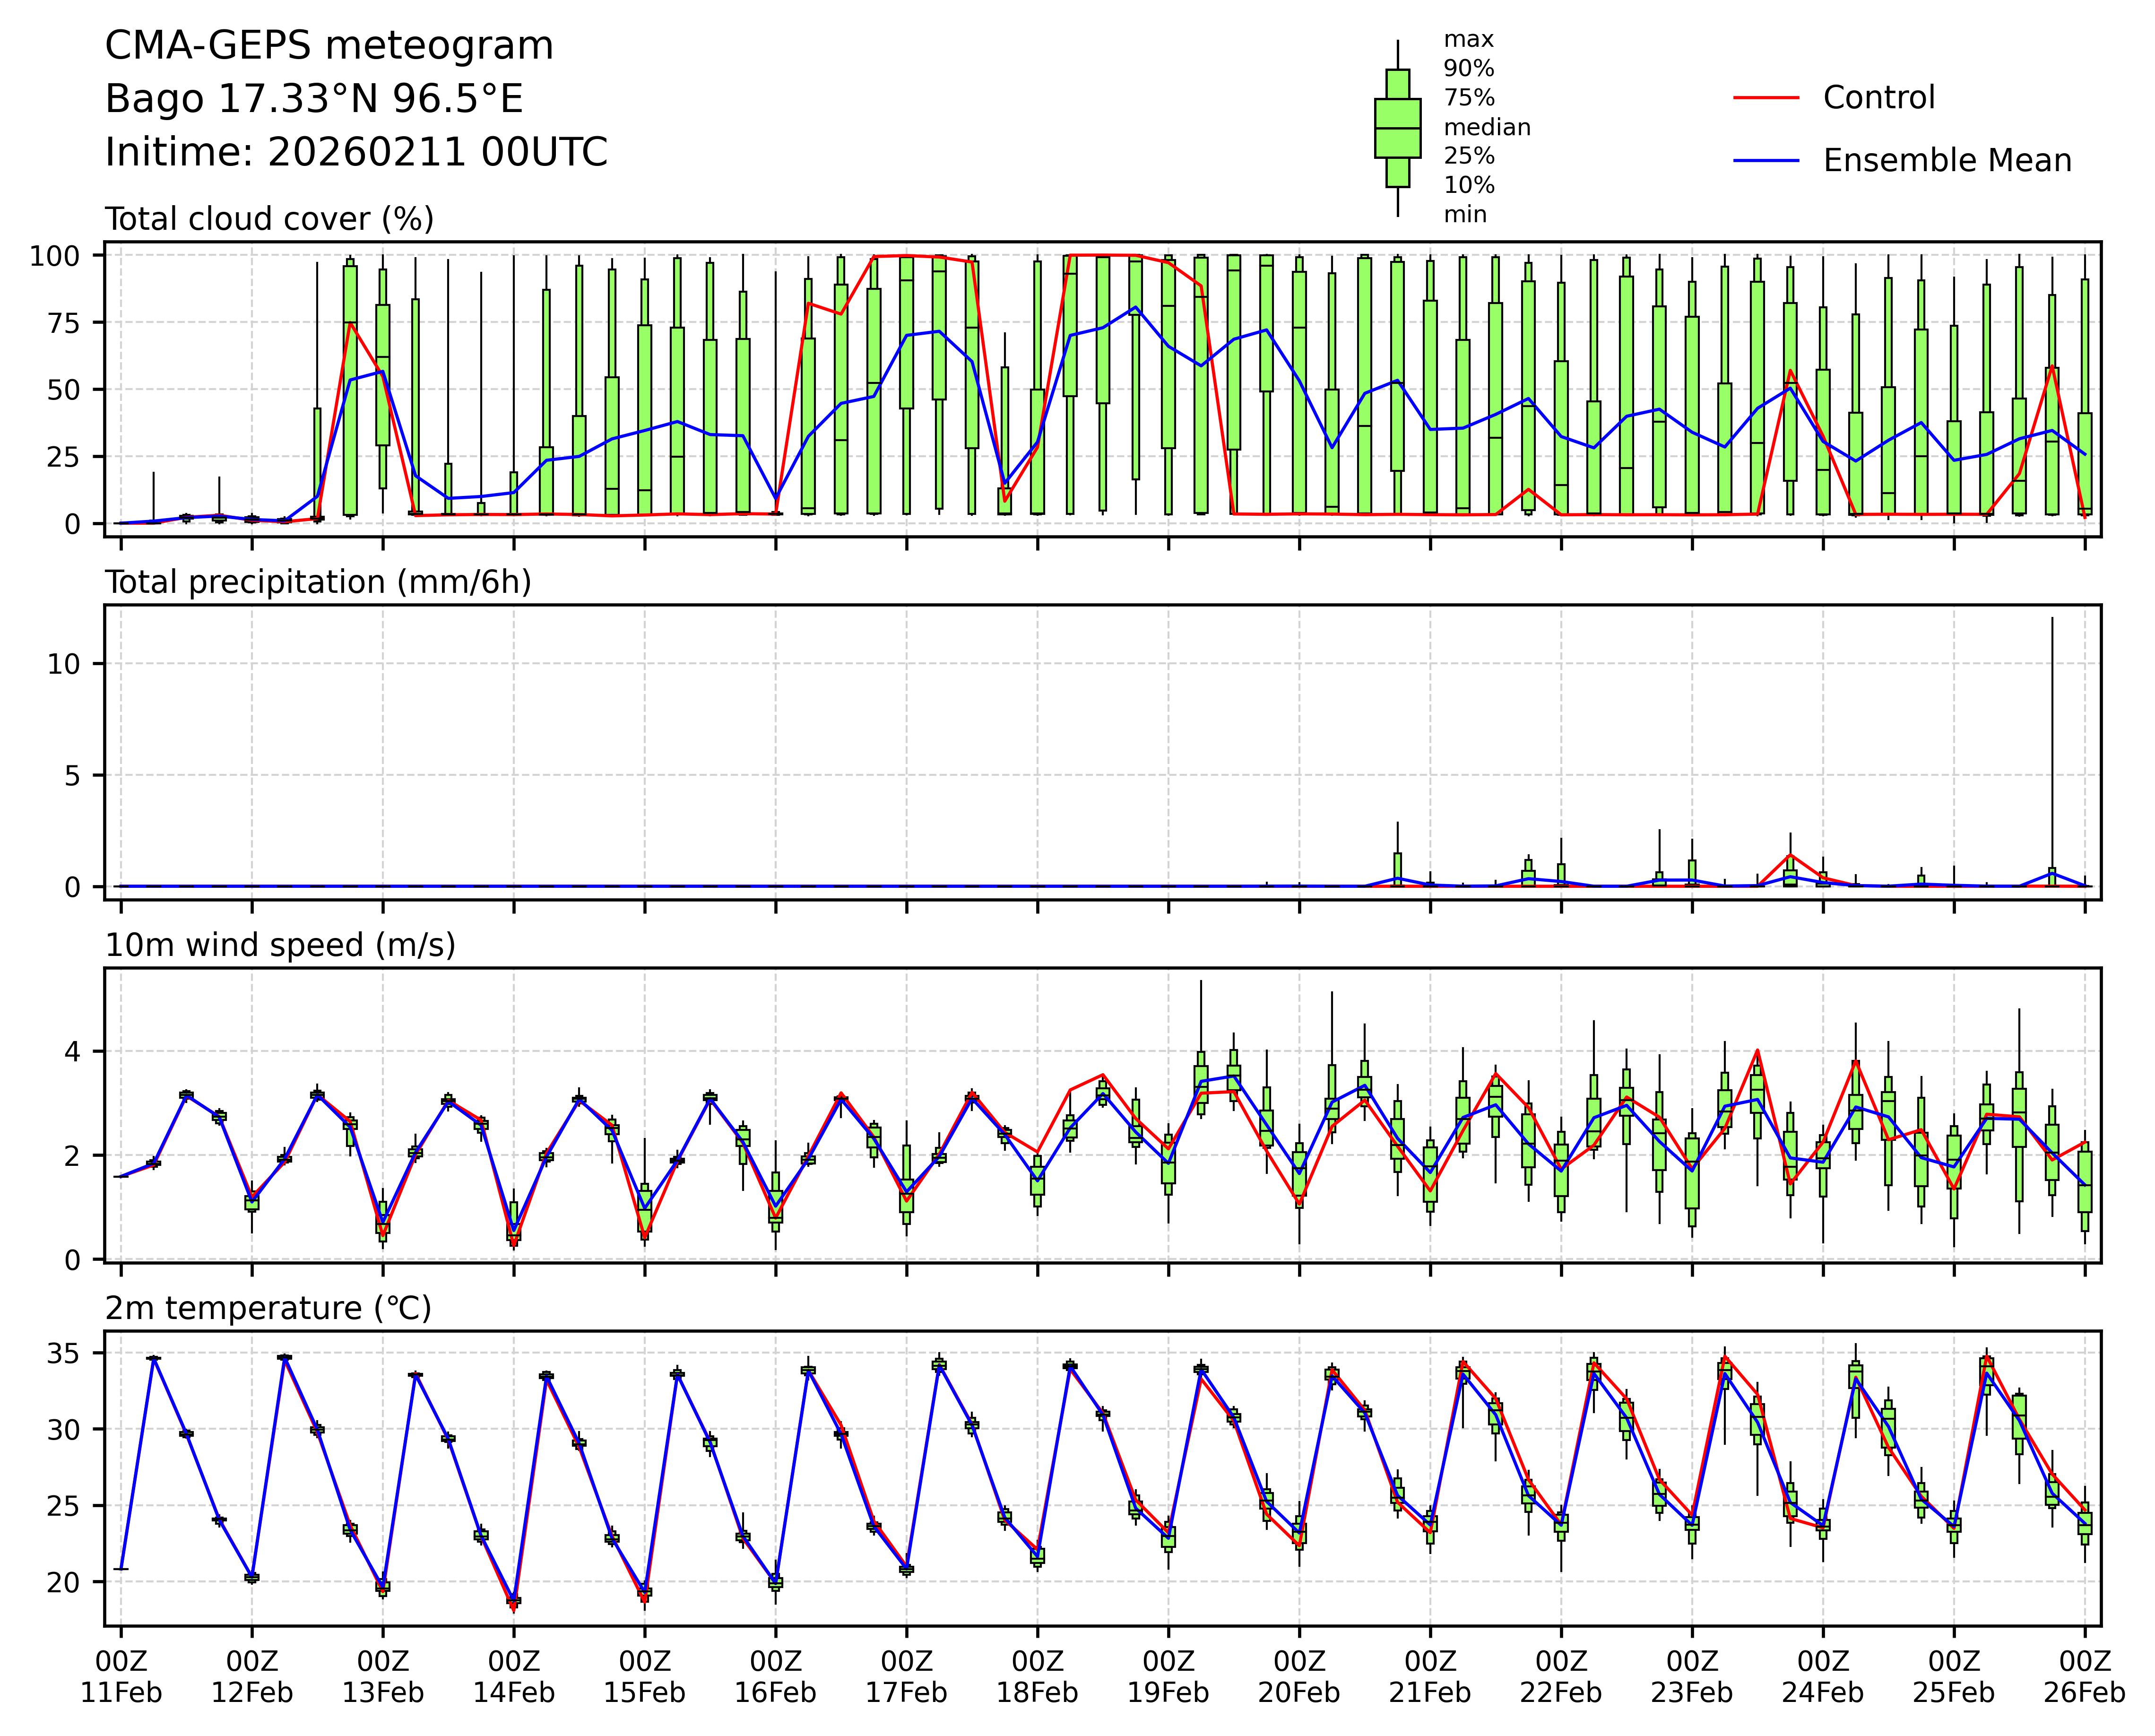2155x1736 pixels.
Task: Click the Bago location text
Action: coord(314,99)
